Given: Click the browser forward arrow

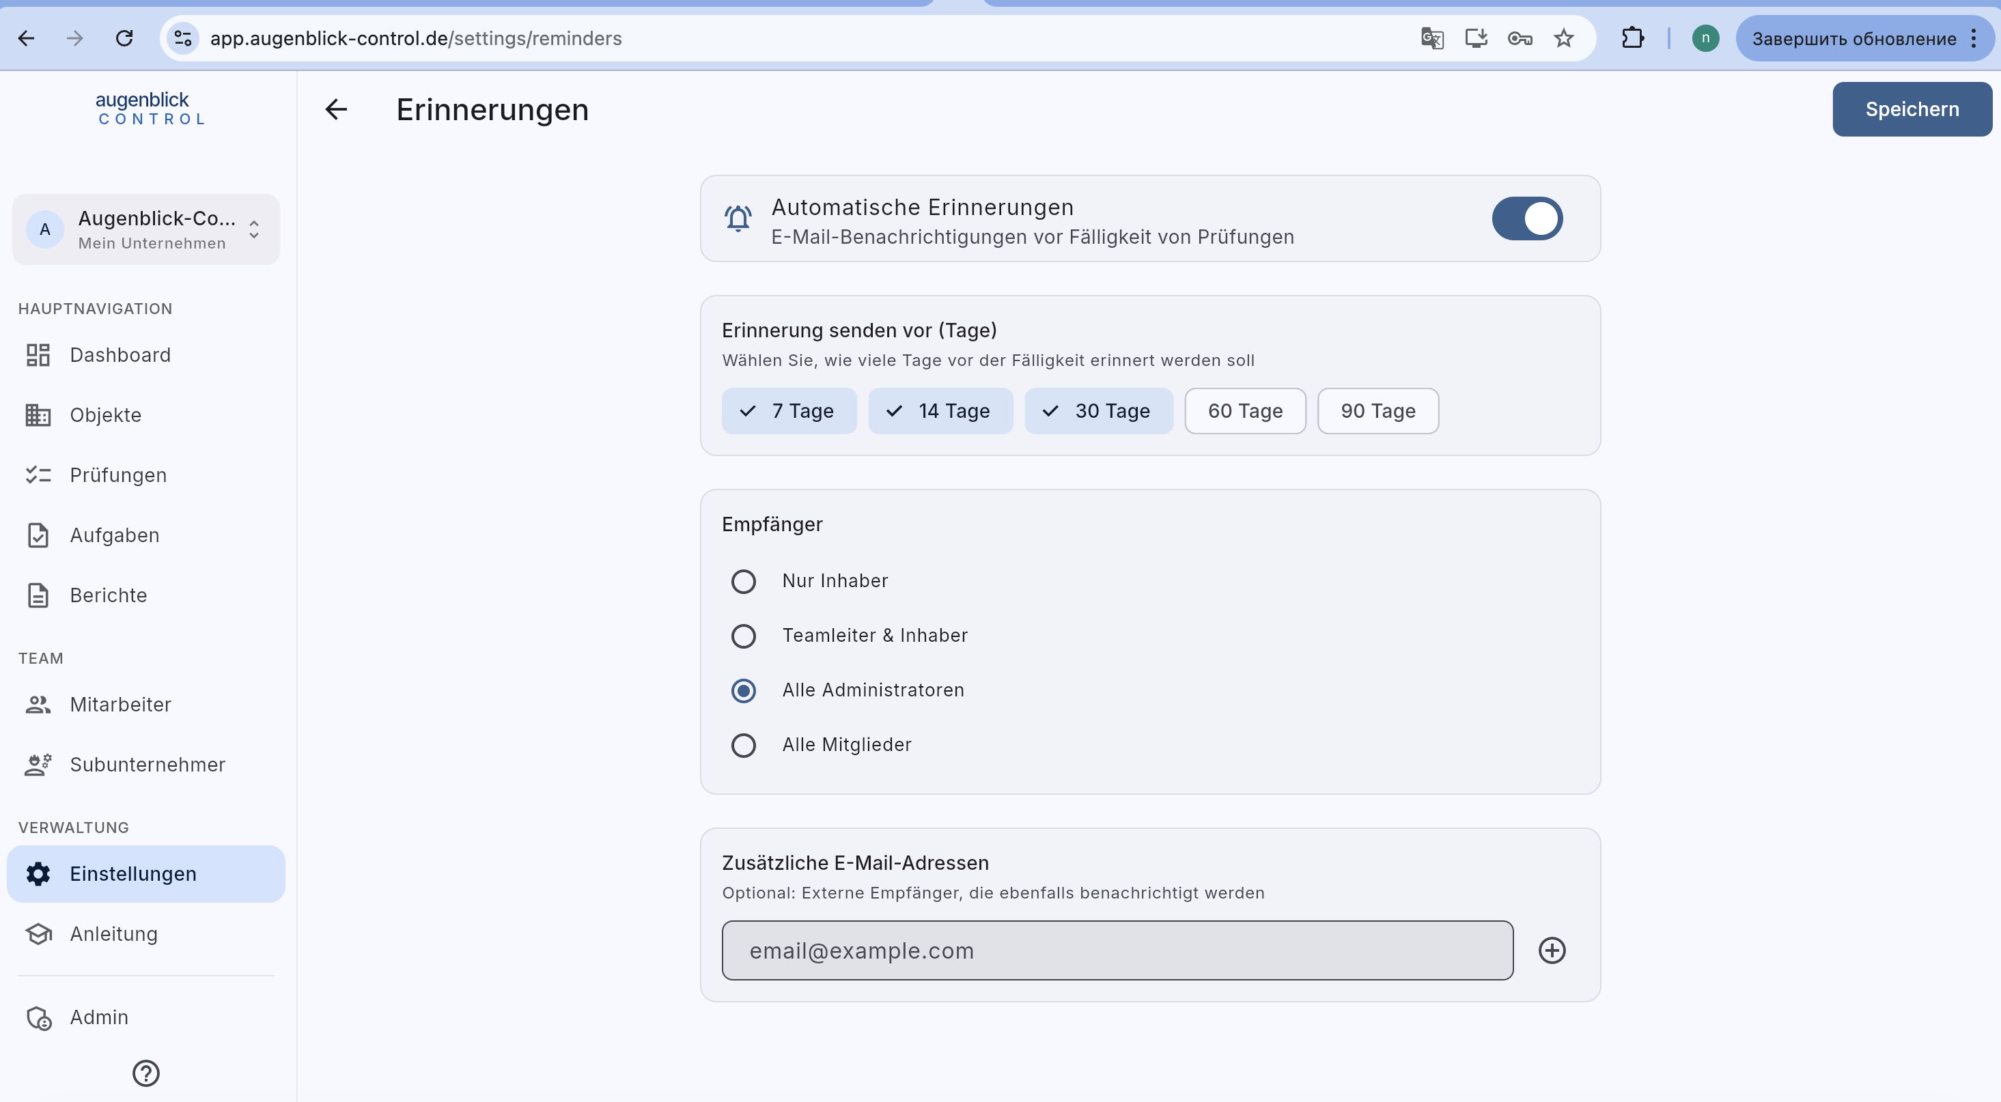Looking at the screenshot, I should 74,38.
